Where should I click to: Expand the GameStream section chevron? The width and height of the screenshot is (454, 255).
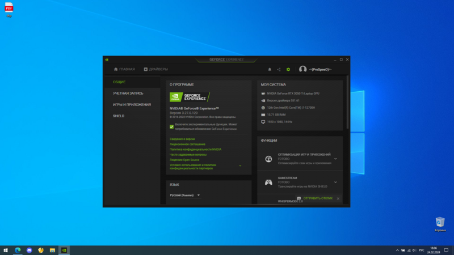point(335,182)
